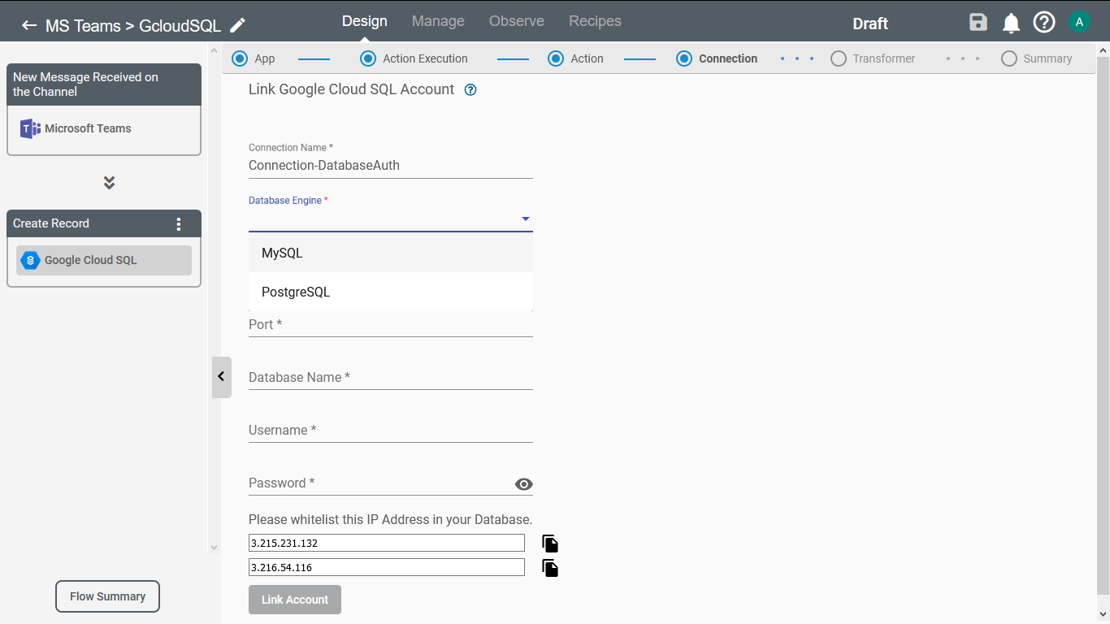Choose PostgreSQL from the engine list
This screenshot has width=1110, height=624.
pos(391,292)
